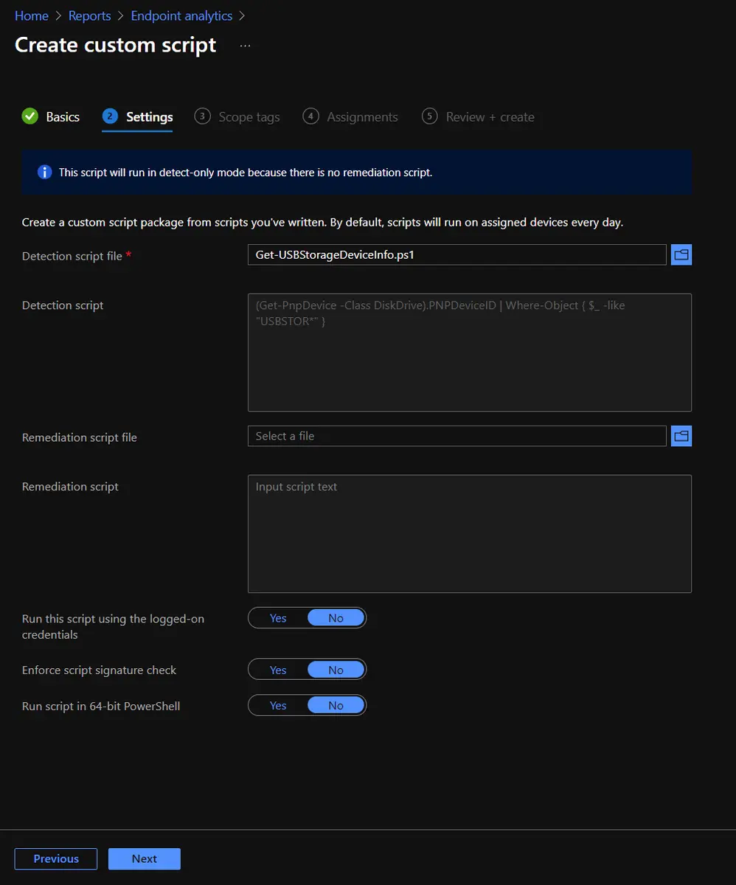Image resolution: width=736 pixels, height=885 pixels.
Task: Click the Next button
Action: 145,858
